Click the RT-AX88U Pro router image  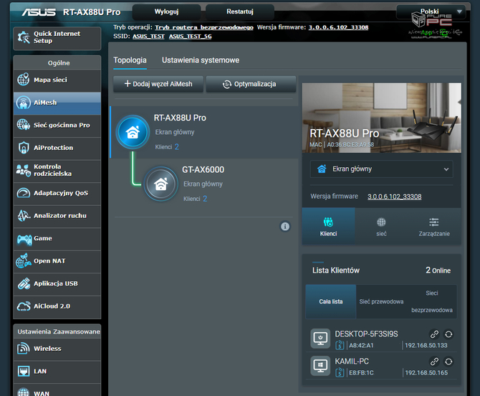382,118
